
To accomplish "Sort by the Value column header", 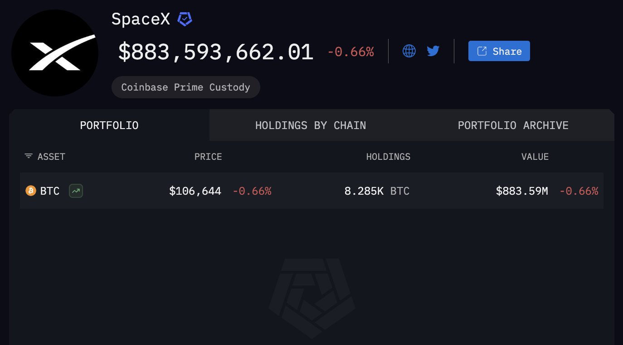I will (x=535, y=157).
